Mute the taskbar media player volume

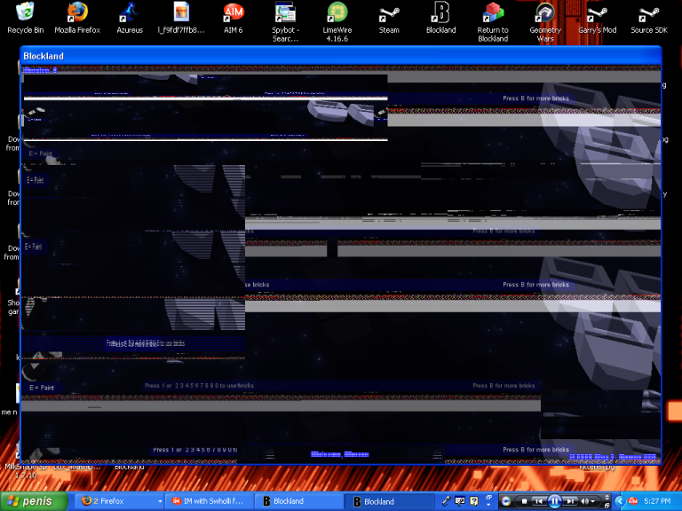pyautogui.click(x=584, y=501)
